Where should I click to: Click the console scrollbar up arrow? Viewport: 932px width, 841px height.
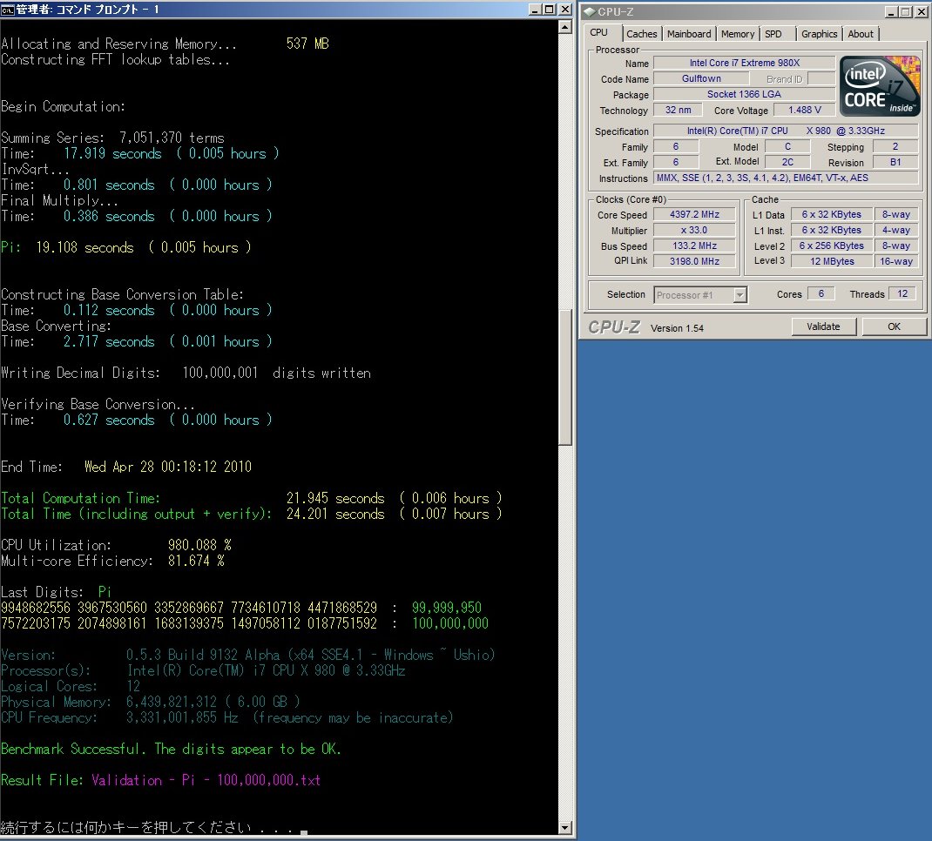pyautogui.click(x=564, y=28)
